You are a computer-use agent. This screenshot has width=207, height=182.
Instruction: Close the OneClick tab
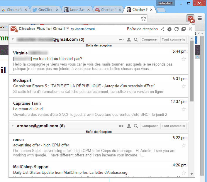point(57,10)
